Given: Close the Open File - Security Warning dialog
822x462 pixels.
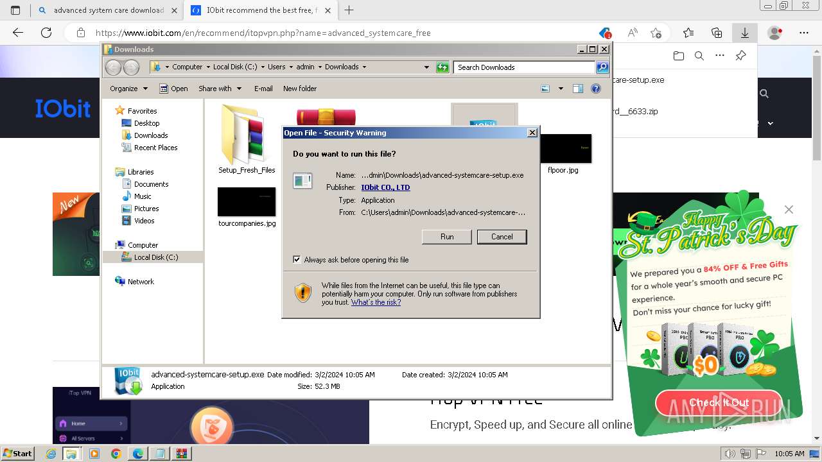Looking at the screenshot, I should pos(532,133).
